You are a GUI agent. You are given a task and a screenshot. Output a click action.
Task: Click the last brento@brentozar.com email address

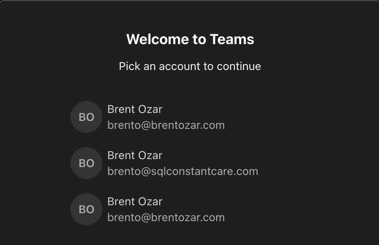(166, 218)
